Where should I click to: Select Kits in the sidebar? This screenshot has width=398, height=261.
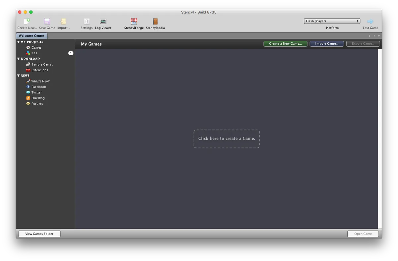point(34,53)
